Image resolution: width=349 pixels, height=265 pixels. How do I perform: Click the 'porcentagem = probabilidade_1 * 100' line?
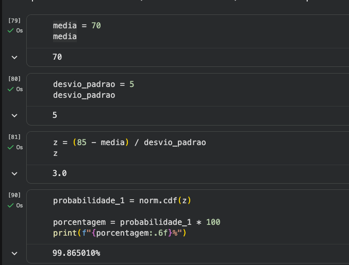pos(137,222)
